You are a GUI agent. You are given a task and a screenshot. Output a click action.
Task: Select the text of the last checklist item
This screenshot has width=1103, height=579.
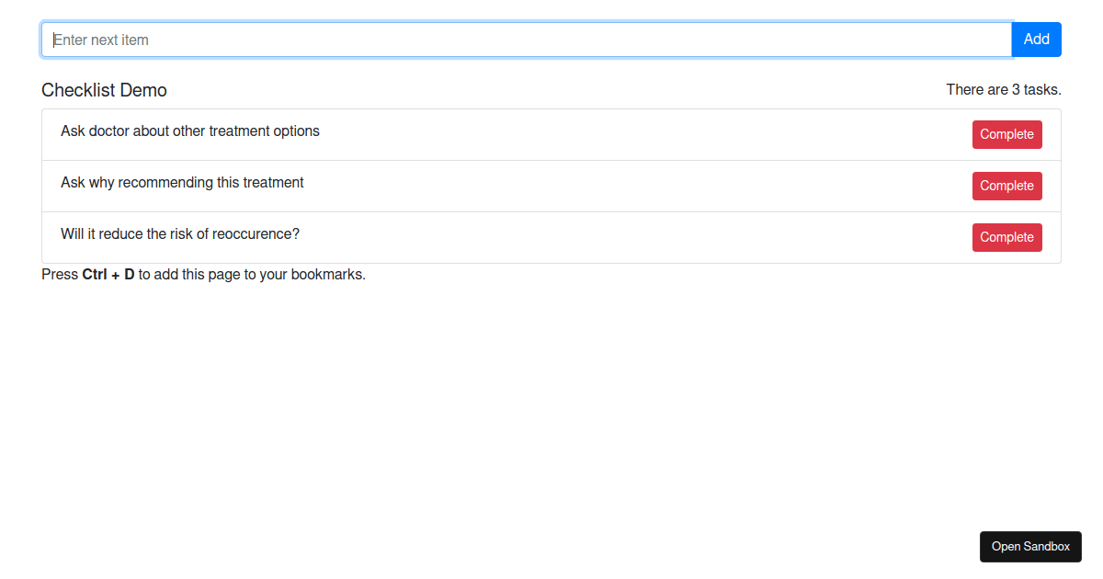click(x=179, y=233)
